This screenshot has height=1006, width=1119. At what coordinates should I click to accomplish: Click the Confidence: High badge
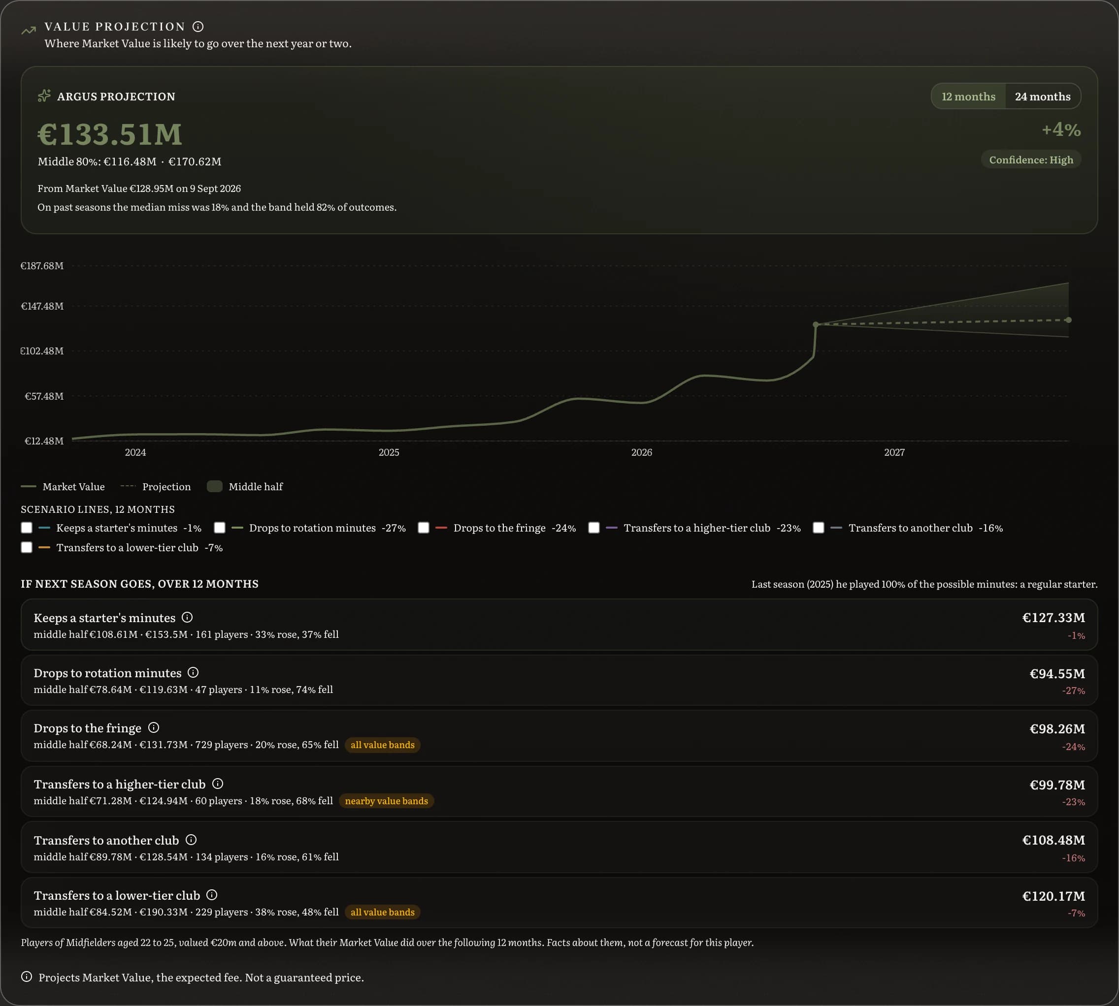coord(1031,160)
